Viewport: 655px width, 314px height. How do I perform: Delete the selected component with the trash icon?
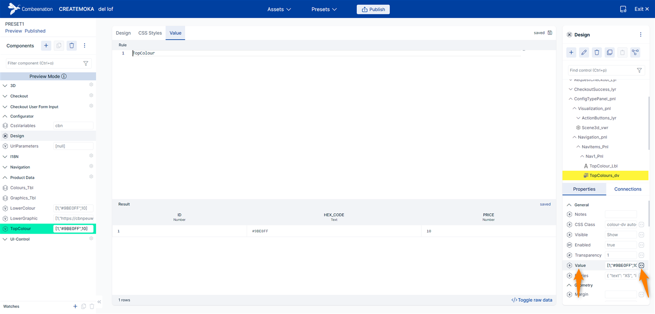[x=72, y=45]
